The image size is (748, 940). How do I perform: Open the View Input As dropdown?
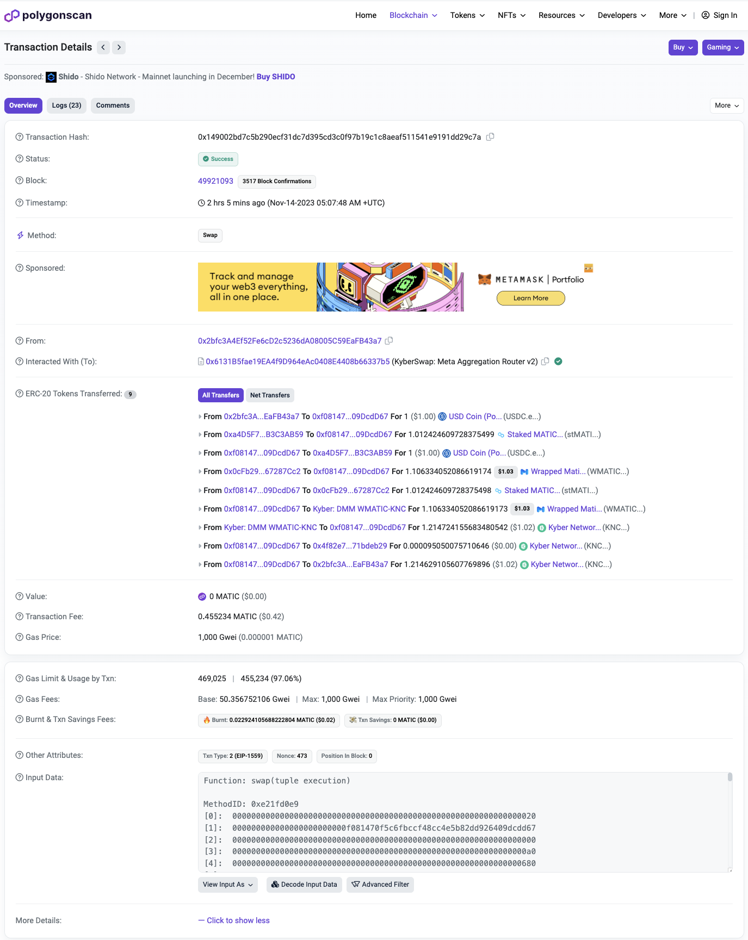coord(227,885)
